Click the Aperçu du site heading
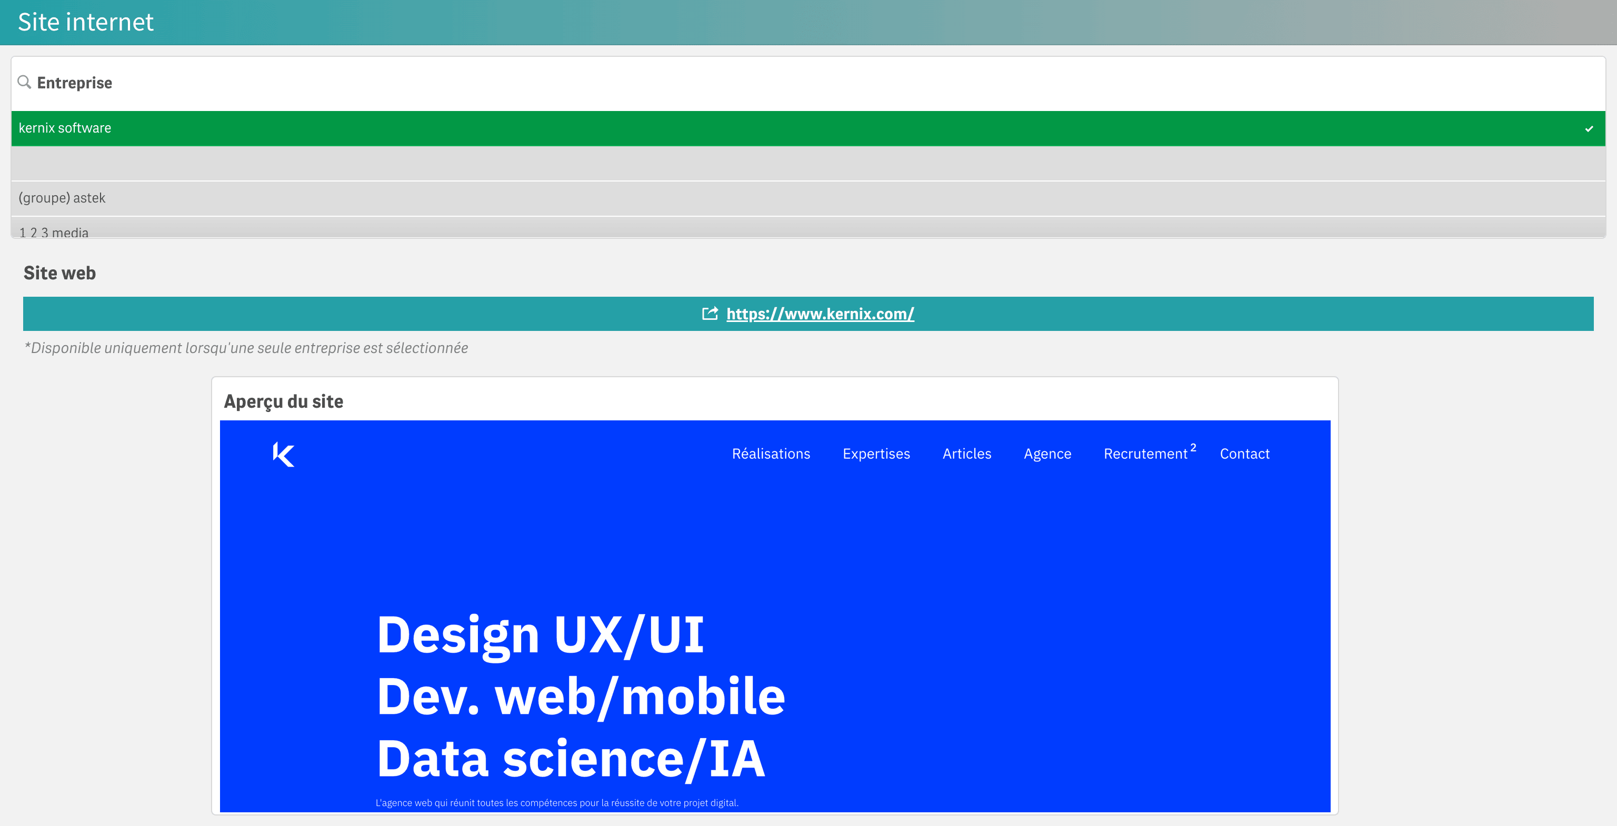1617x826 pixels. click(284, 401)
